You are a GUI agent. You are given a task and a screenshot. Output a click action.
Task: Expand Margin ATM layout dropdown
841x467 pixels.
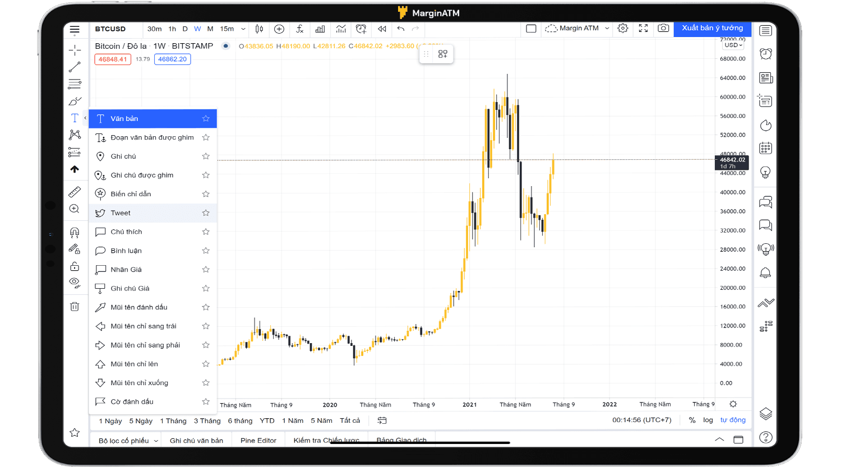click(x=607, y=28)
